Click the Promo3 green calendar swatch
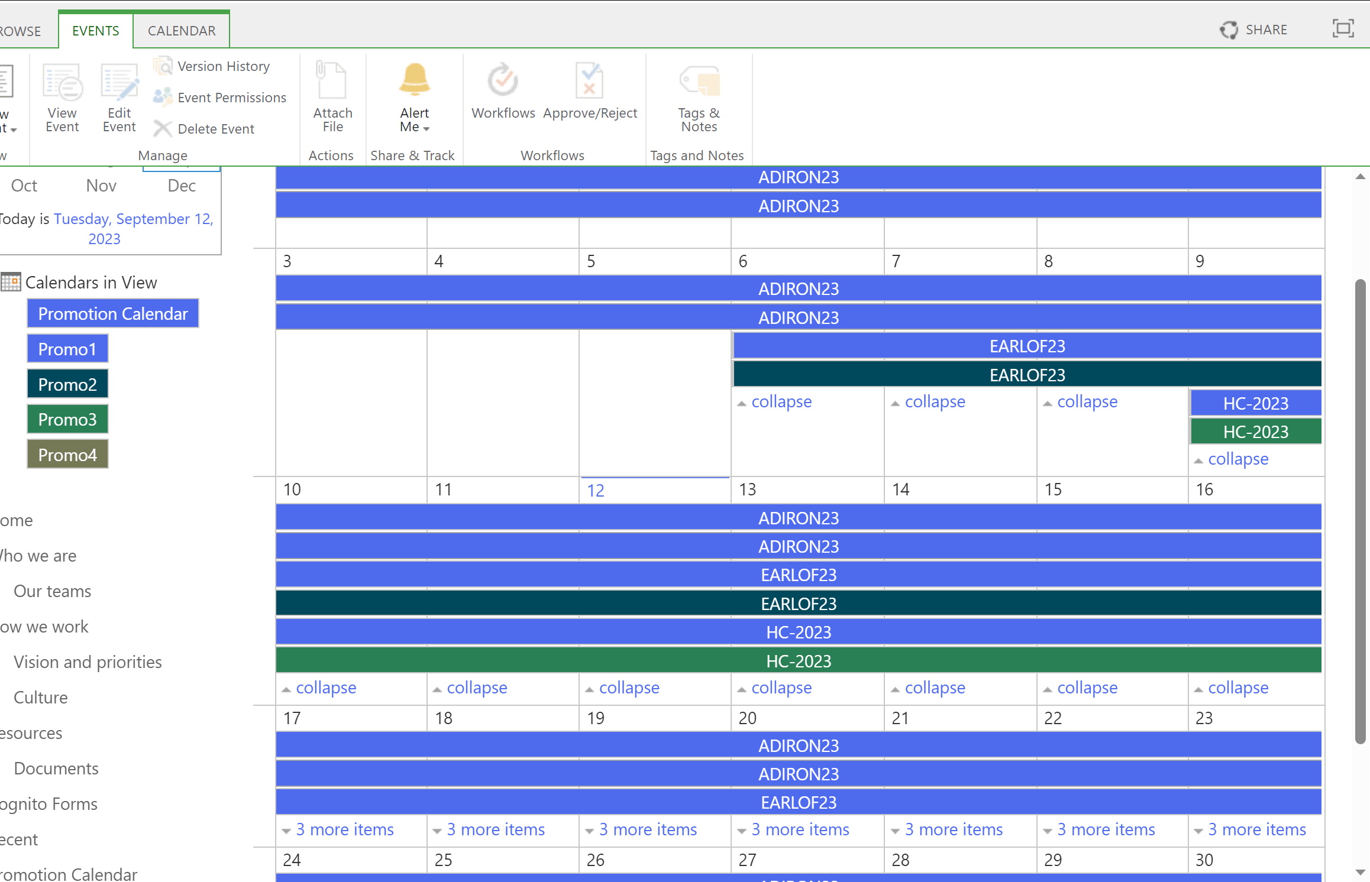The width and height of the screenshot is (1370, 882). point(67,420)
